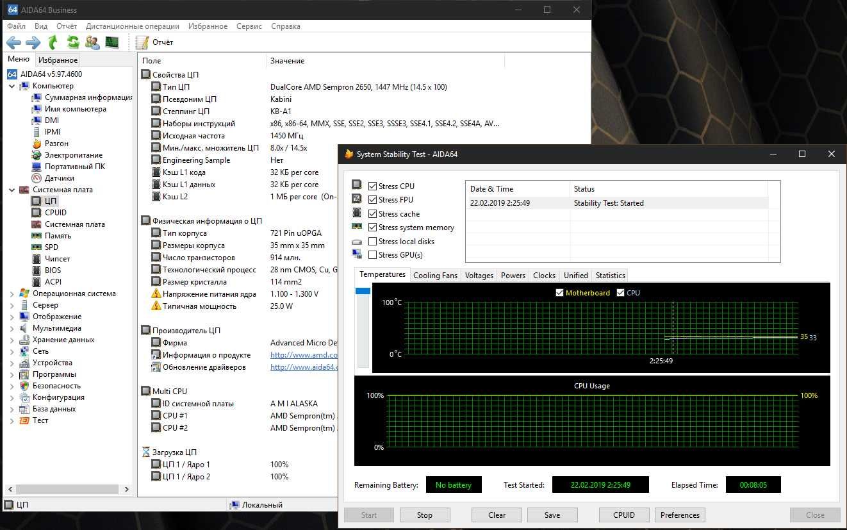Click the green Up arrow toolbar icon
The image size is (847, 530).
click(53, 42)
